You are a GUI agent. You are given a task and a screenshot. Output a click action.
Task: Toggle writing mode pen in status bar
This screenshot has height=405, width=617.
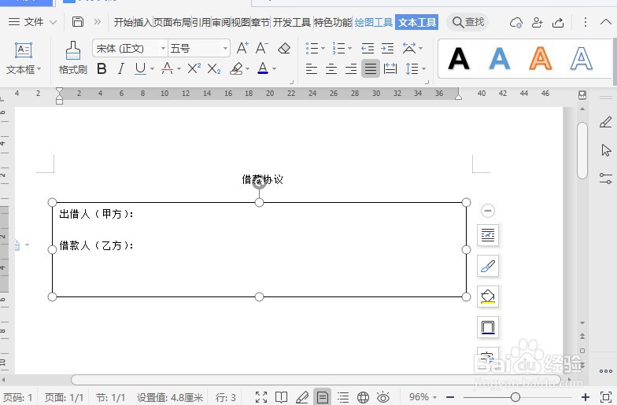point(302,397)
